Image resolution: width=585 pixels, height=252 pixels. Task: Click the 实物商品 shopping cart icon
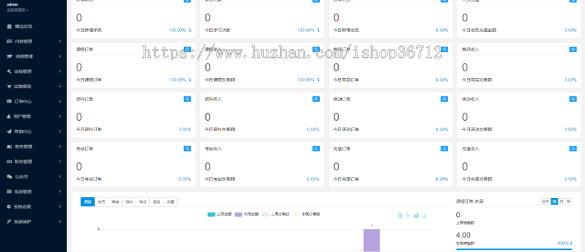tap(9, 86)
